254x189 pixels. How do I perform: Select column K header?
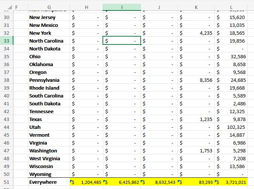196,7
